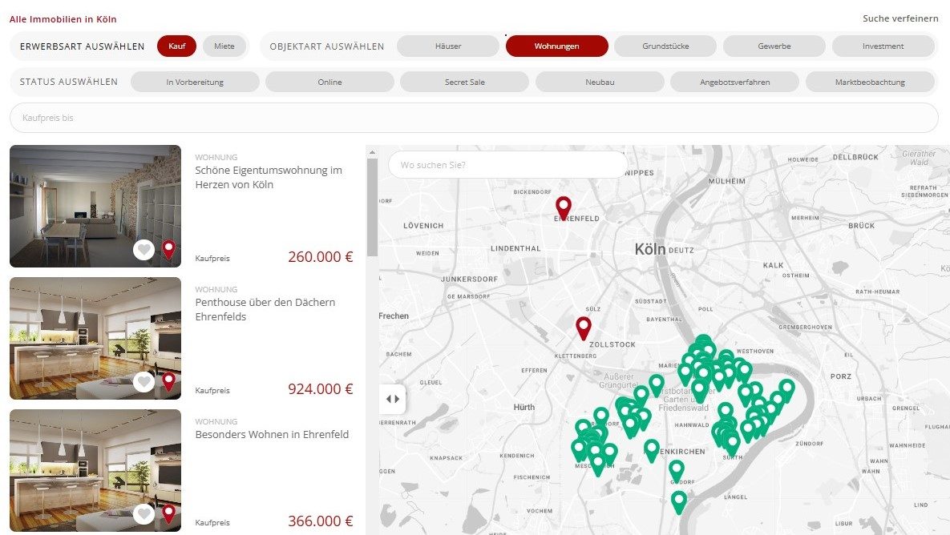The image size is (950, 535).
Task: Focus the Wo suchen Sie map search
Action: [507, 165]
